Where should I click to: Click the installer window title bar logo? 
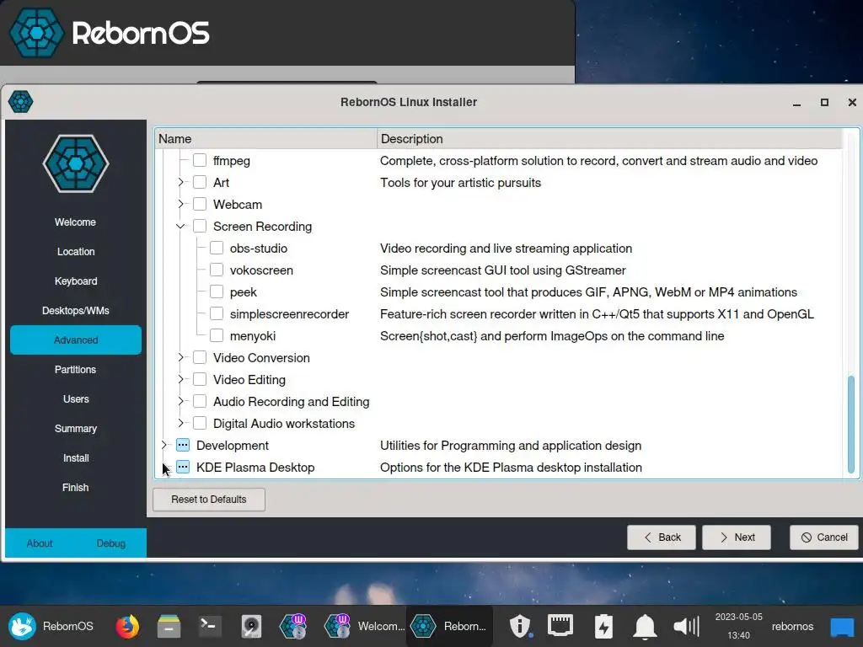(21, 102)
